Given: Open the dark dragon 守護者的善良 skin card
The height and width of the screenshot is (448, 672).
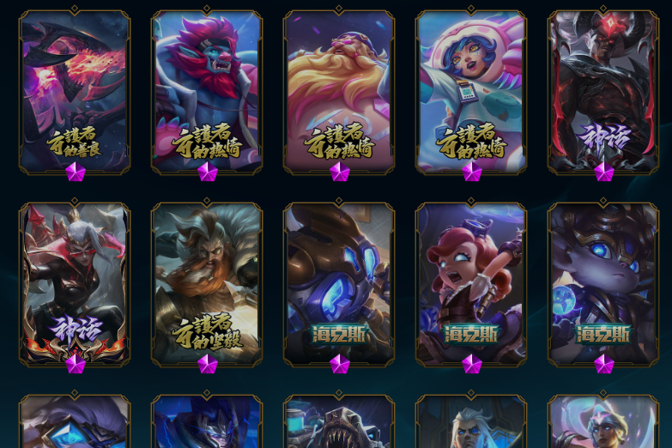Looking at the screenshot, I should coord(75,93).
